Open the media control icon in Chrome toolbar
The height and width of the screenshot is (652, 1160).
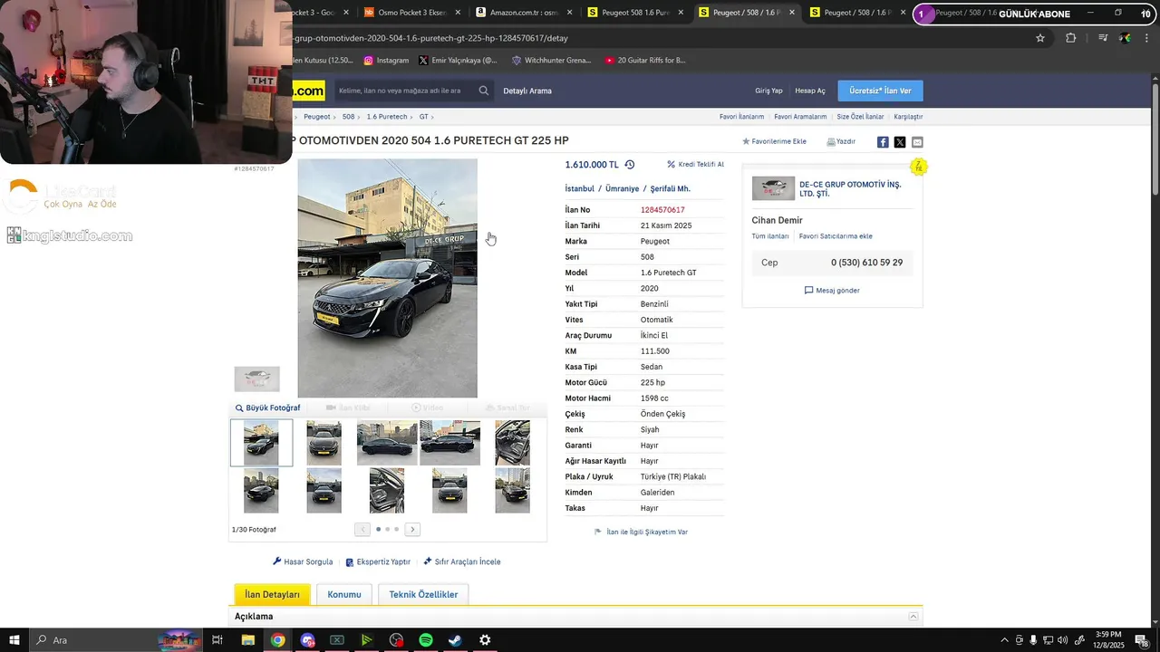click(1103, 38)
